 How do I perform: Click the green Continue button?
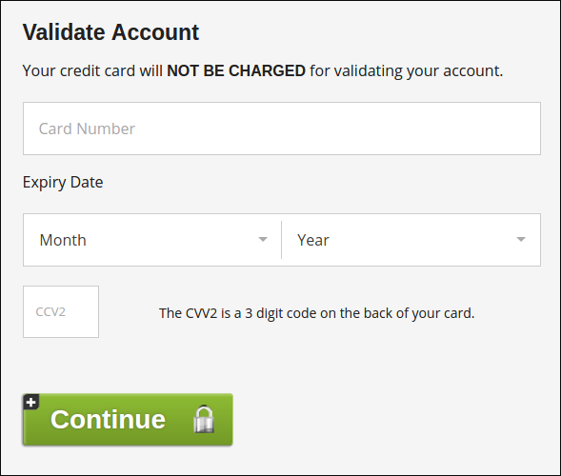pos(128,420)
